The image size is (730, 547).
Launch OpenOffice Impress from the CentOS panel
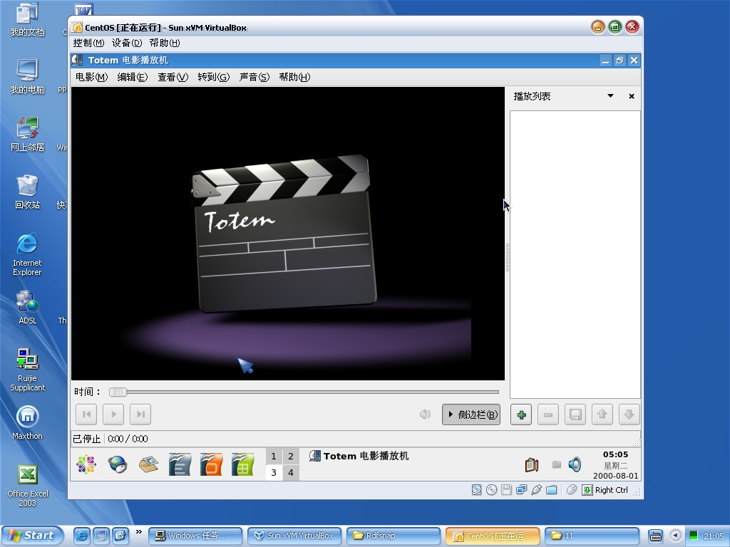[x=211, y=464]
